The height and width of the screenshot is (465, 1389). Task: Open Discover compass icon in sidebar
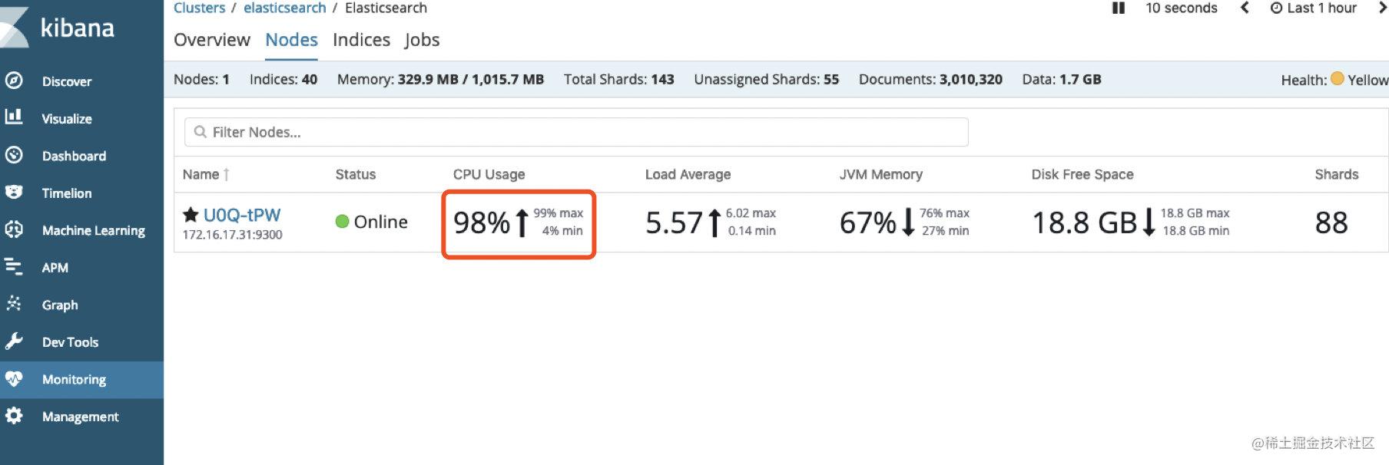pyautogui.click(x=14, y=81)
